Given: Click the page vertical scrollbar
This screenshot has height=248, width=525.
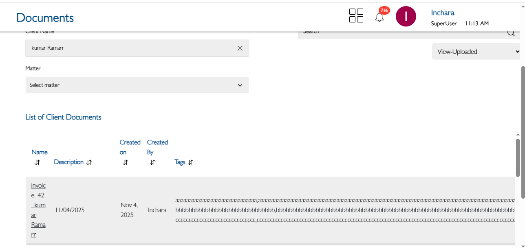Looking at the screenshot, I should coord(523,122).
